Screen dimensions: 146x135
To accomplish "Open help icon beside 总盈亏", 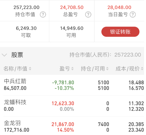I will 88,15.
